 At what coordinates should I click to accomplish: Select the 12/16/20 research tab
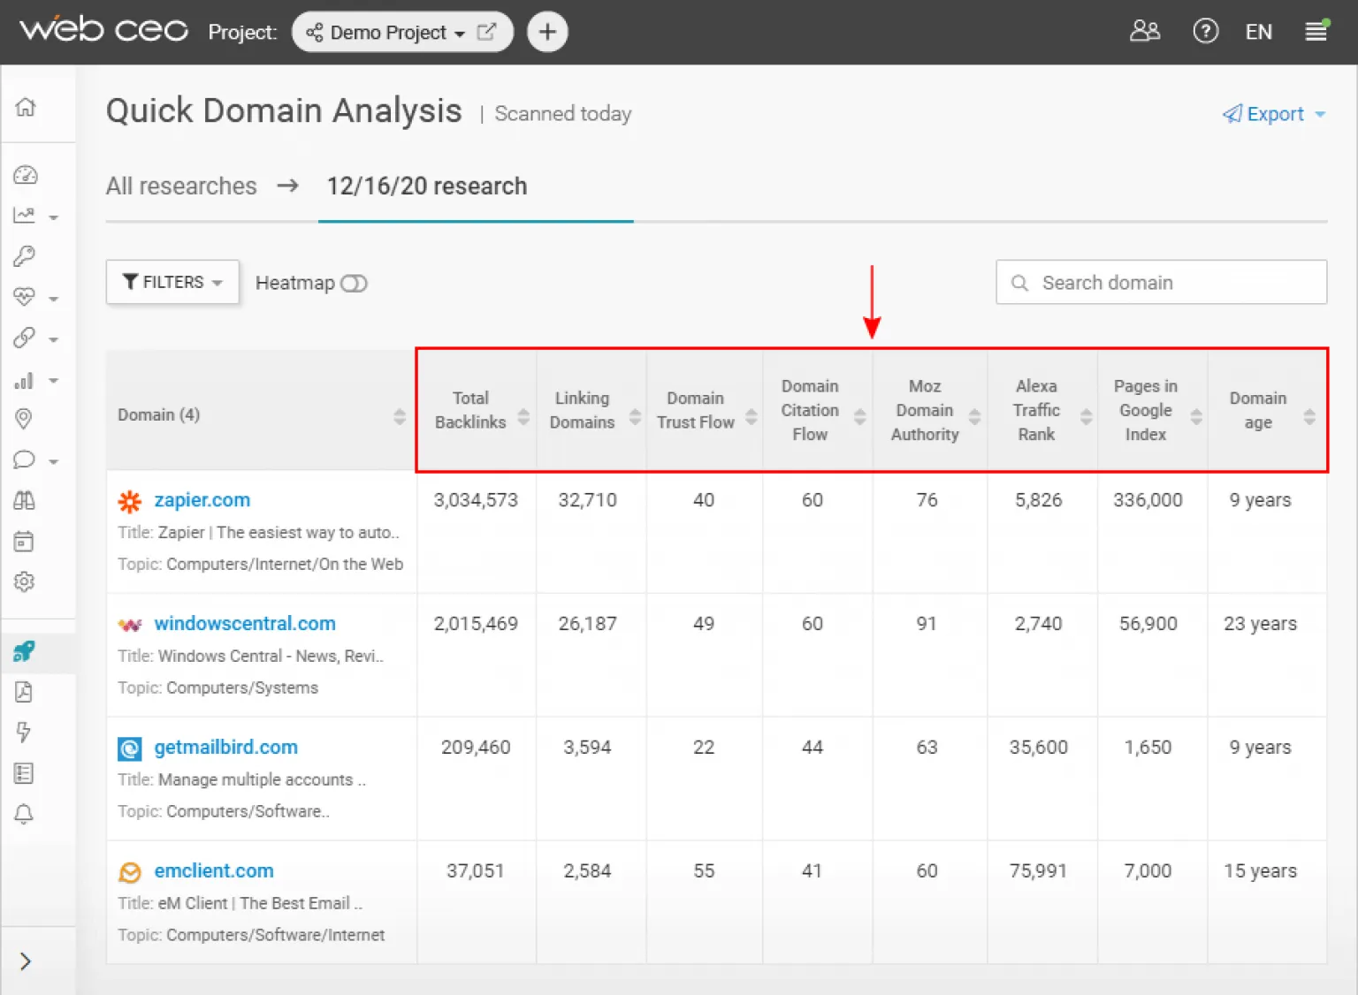427,186
